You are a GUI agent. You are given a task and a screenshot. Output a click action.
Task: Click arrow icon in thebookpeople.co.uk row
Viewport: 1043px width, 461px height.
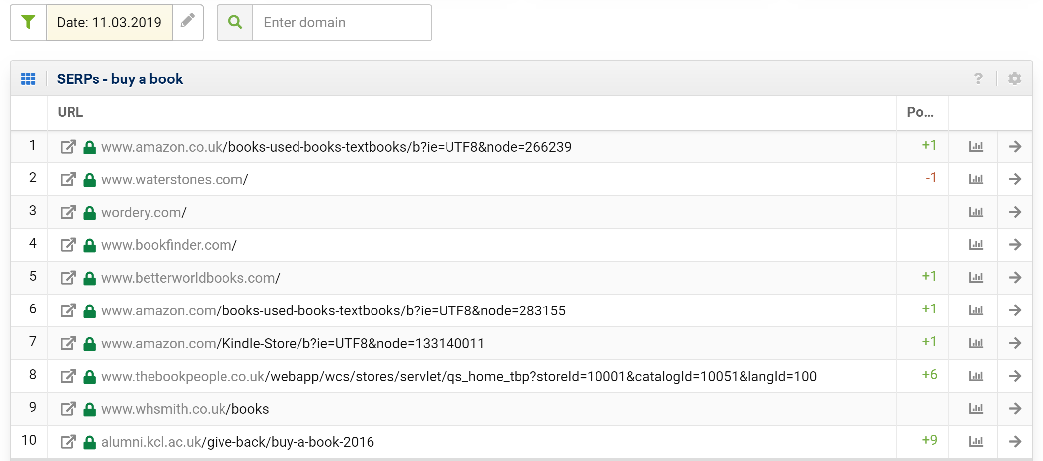1015,376
